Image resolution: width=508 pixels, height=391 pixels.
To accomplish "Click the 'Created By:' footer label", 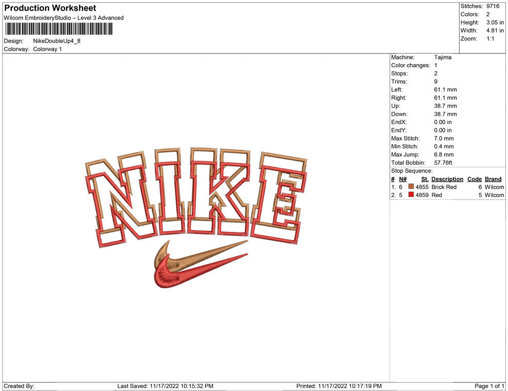I will tap(19, 386).
